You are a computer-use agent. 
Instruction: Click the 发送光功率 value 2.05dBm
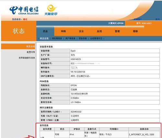coord(75,98)
